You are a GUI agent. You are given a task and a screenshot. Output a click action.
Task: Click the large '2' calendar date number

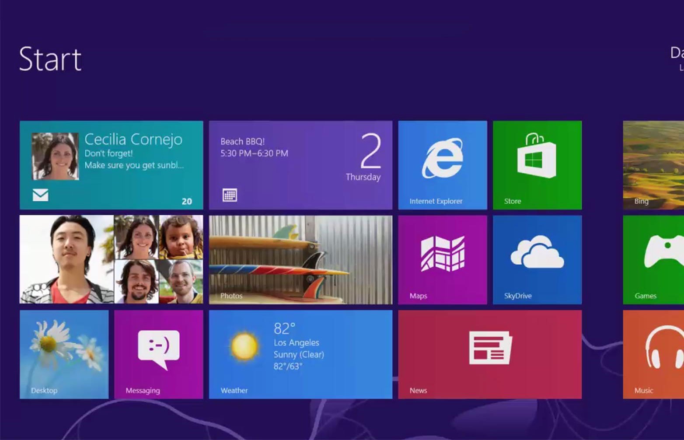point(371,151)
